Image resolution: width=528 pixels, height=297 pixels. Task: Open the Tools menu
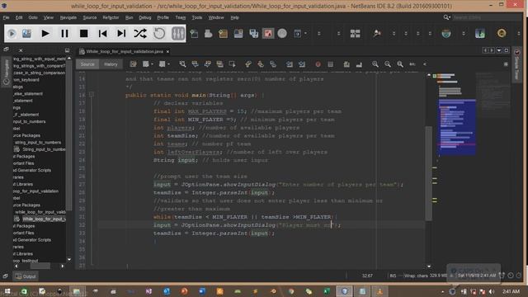pos(197,17)
